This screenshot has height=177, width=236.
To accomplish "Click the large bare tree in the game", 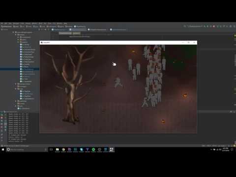I will 72,85.
